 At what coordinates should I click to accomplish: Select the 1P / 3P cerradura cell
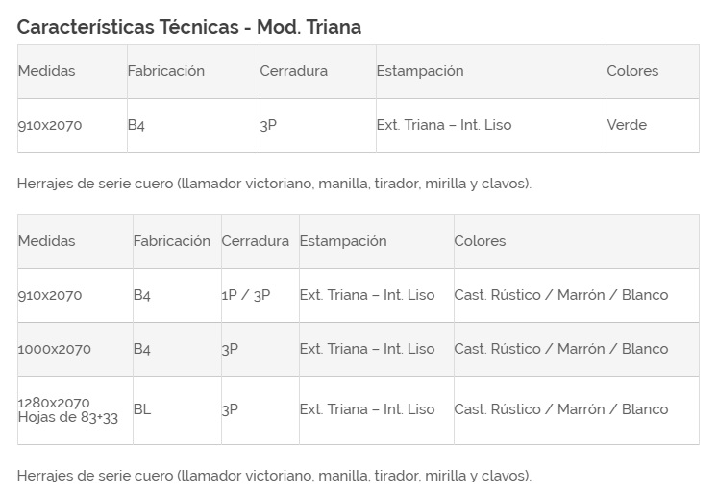(x=260, y=295)
